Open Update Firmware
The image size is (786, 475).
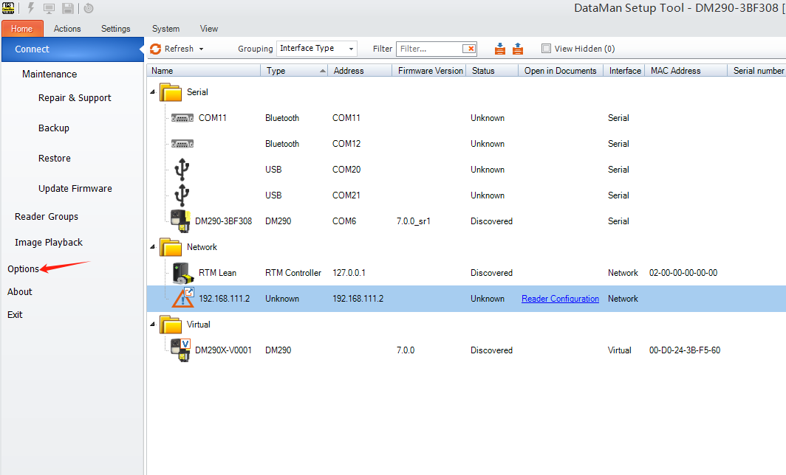[75, 189]
